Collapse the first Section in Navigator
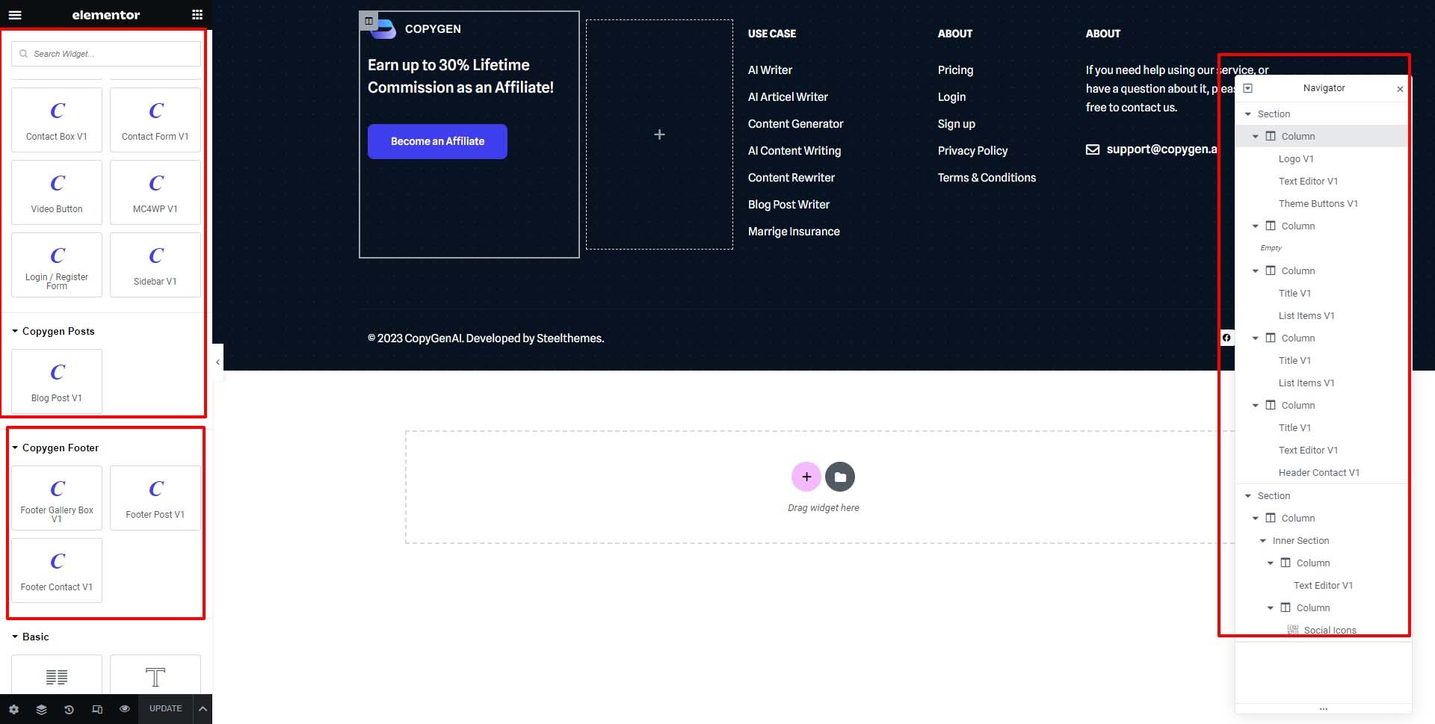 coord(1248,114)
